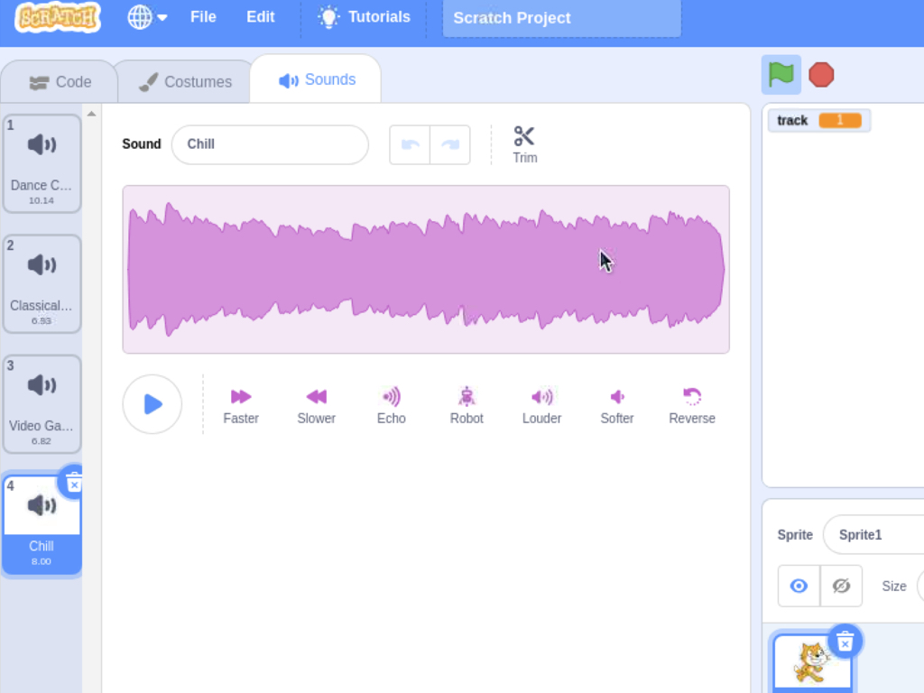Apply the Robot effect
Screen dimensions: 924x693
pyautogui.click(x=467, y=406)
